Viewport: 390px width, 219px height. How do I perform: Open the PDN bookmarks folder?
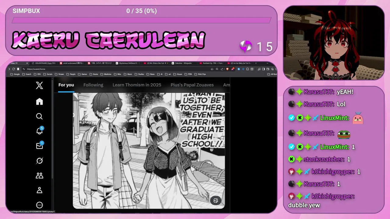tap(188, 74)
